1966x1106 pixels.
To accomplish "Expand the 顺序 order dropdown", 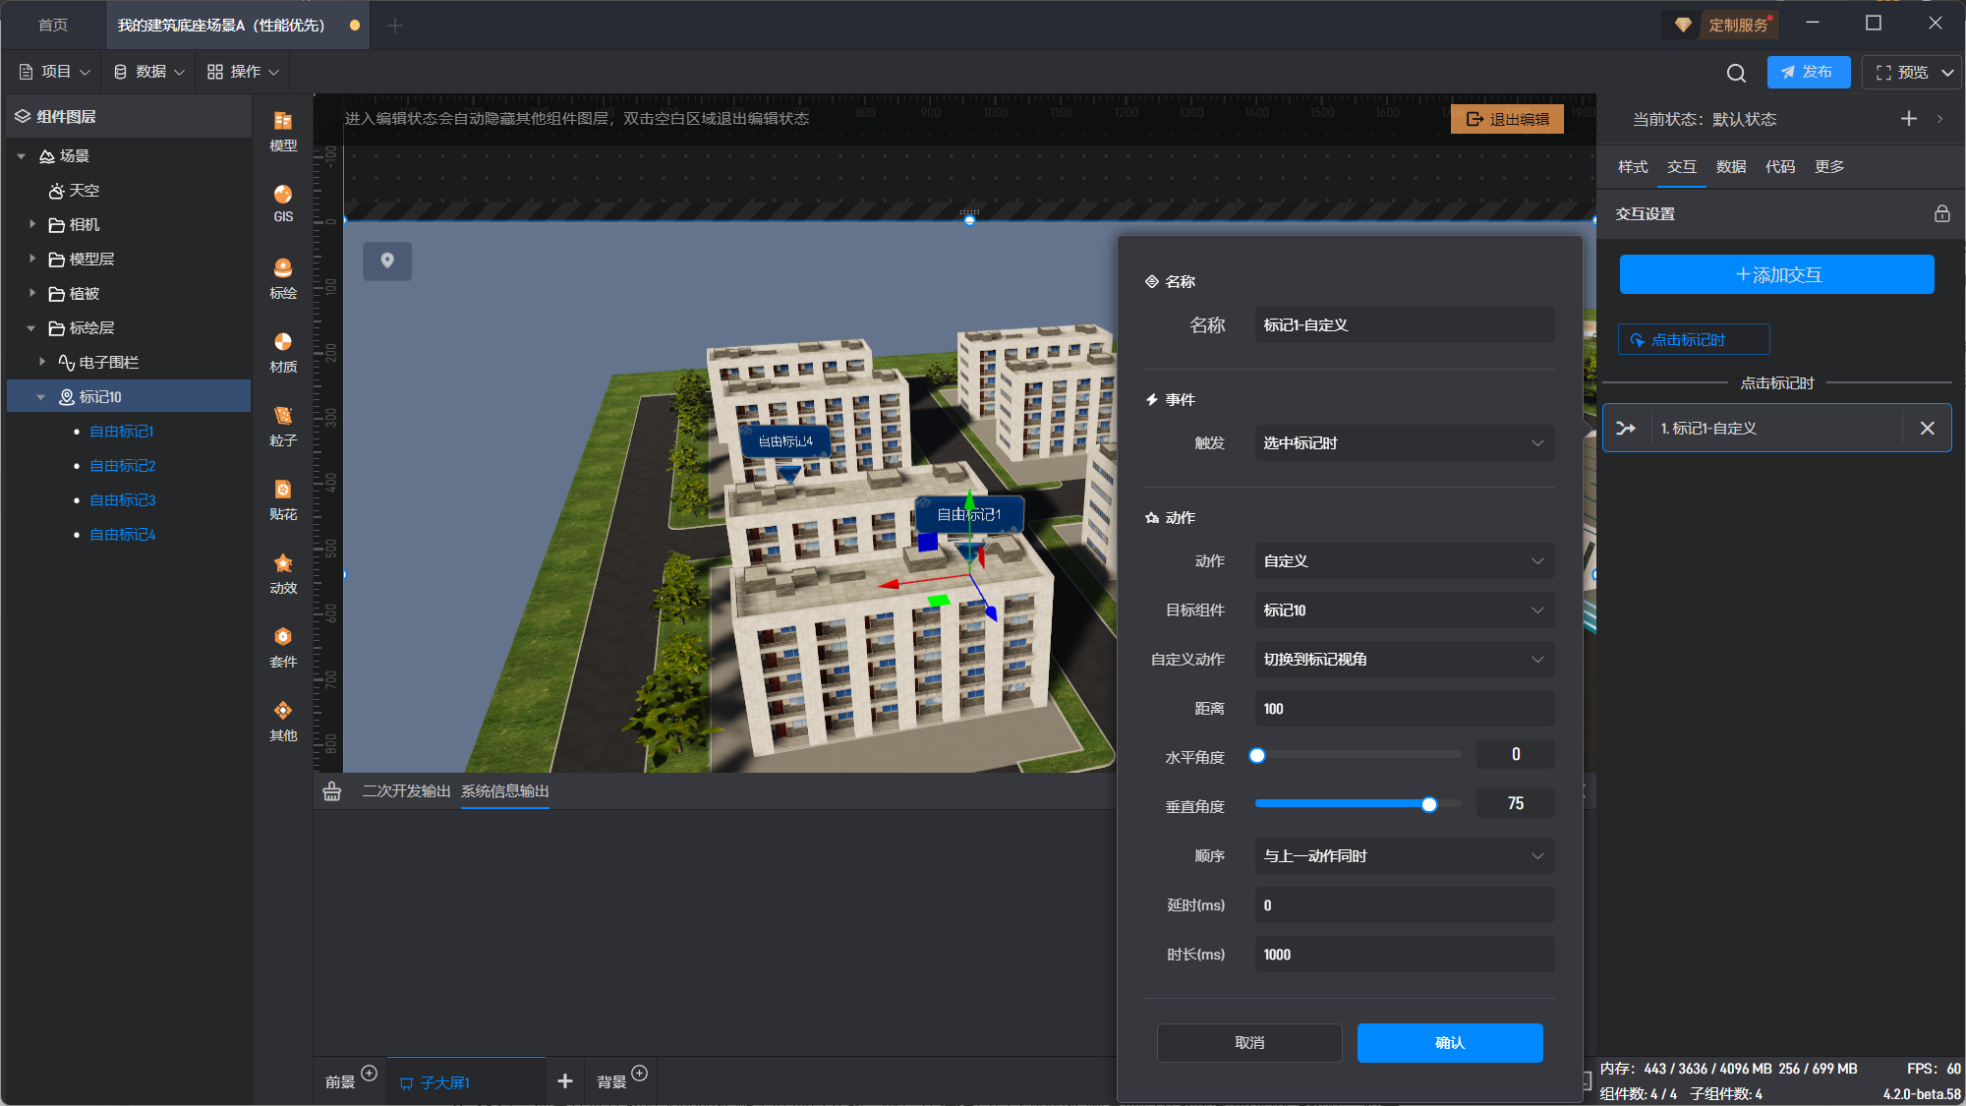I will click(x=1404, y=856).
